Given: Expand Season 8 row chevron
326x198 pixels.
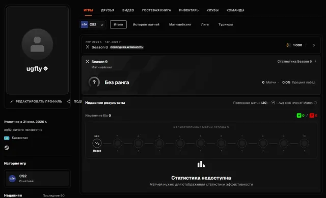Looking at the screenshot, I should pos(314,45).
